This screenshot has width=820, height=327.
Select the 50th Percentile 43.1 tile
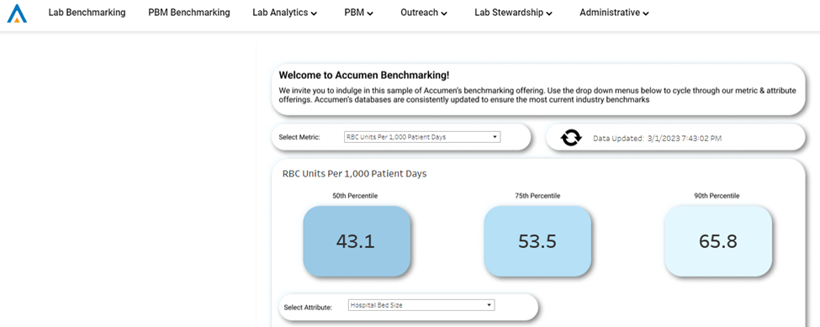(x=357, y=240)
